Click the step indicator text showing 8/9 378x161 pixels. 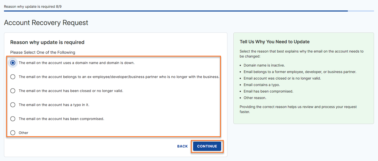click(33, 6)
